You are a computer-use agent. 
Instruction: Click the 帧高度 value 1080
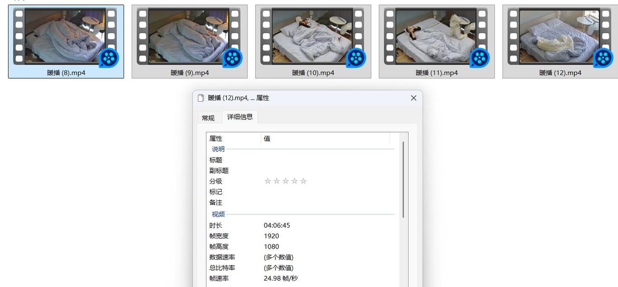[x=271, y=247]
